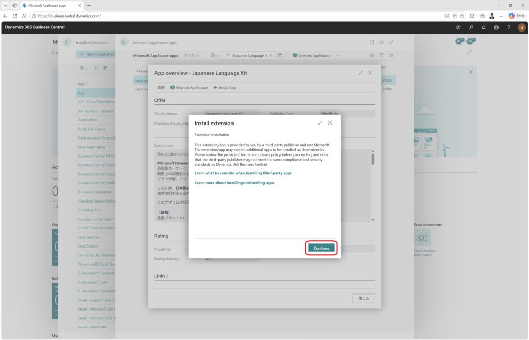The image size is (529, 340).
Task: Select Any in Installed Extensions list
Action: click(x=96, y=93)
